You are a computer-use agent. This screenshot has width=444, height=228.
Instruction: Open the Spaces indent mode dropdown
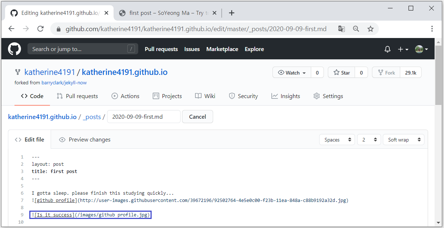click(x=337, y=140)
